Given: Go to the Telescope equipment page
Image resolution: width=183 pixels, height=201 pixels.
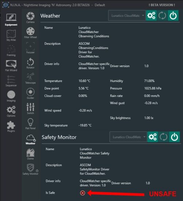Looking at the screenshot, I should click(x=30, y=78).
